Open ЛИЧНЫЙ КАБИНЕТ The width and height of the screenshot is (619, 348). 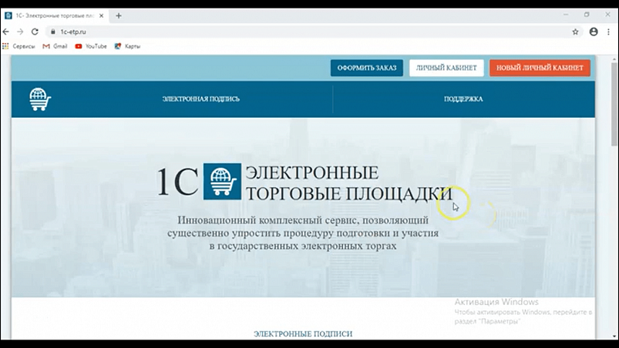446,68
